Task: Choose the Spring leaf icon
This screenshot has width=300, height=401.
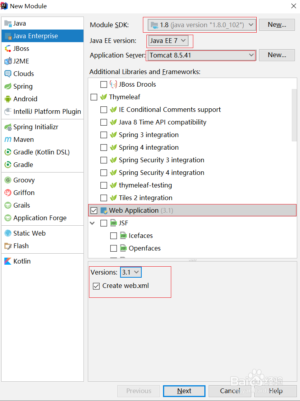Action: pyautogui.click(x=7, y=86)
